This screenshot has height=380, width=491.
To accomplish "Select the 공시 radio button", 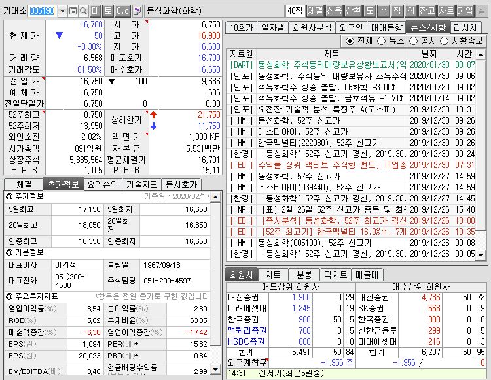I will point(413,41).
